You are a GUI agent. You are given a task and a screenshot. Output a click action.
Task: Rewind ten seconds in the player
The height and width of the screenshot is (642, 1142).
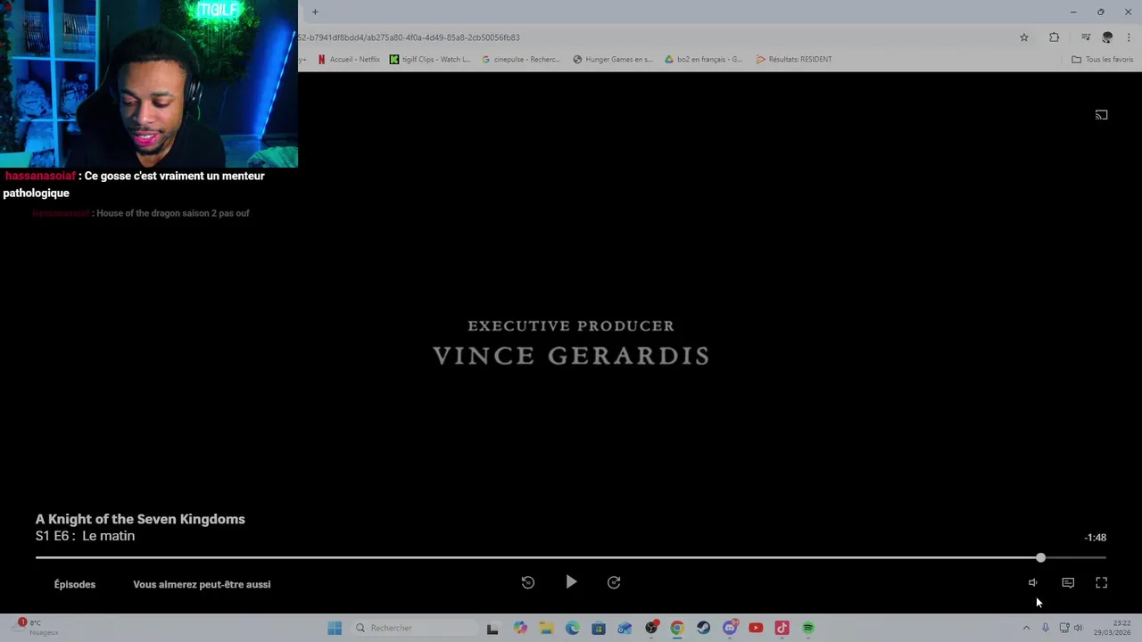(x=528, y=582)
